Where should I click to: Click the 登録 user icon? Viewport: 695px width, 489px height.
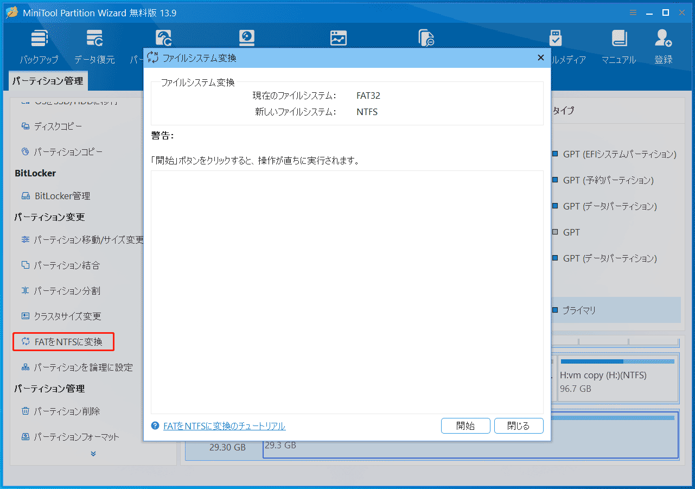[x=663, y=47]
